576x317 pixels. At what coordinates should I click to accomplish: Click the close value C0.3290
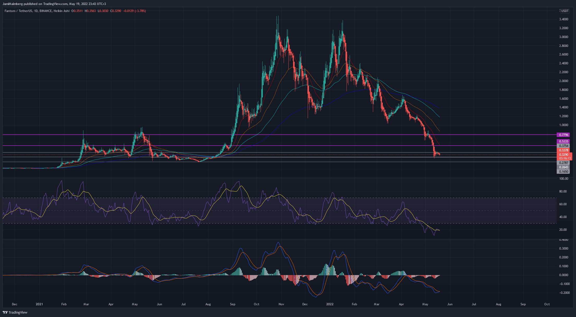click(x=116, y=11)
